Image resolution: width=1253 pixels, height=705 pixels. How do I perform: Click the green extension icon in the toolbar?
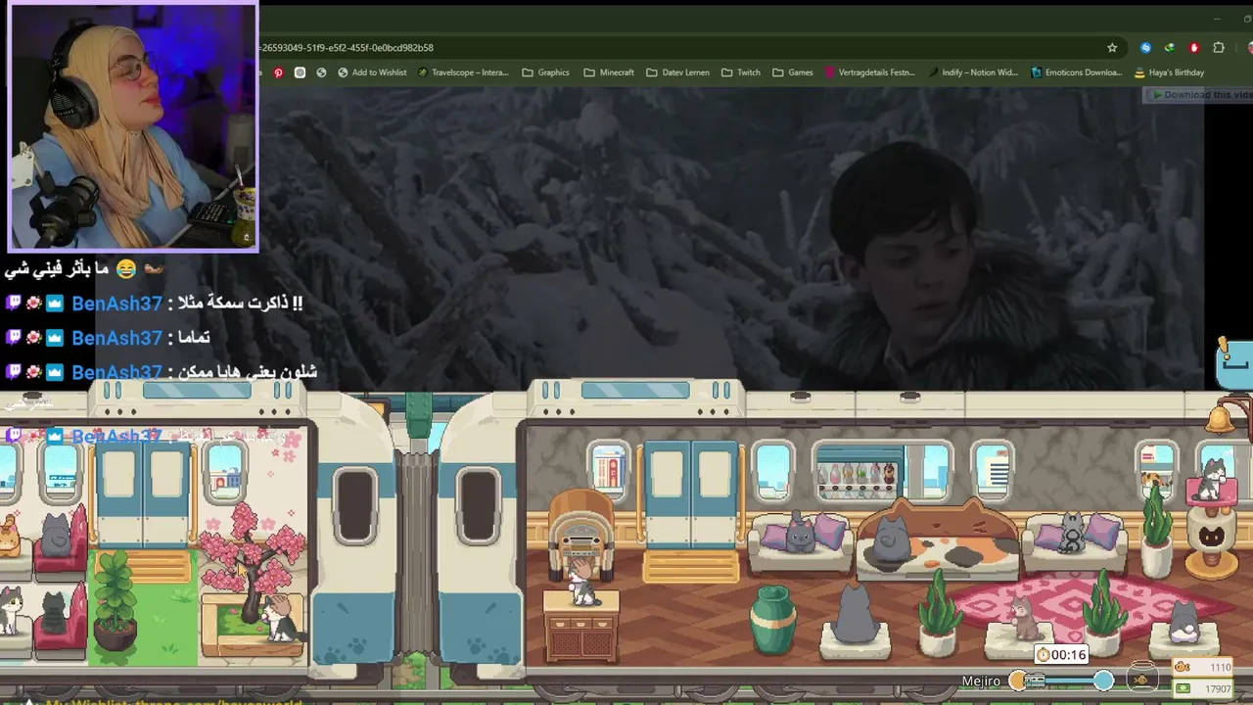click(x=1170, y=47)
